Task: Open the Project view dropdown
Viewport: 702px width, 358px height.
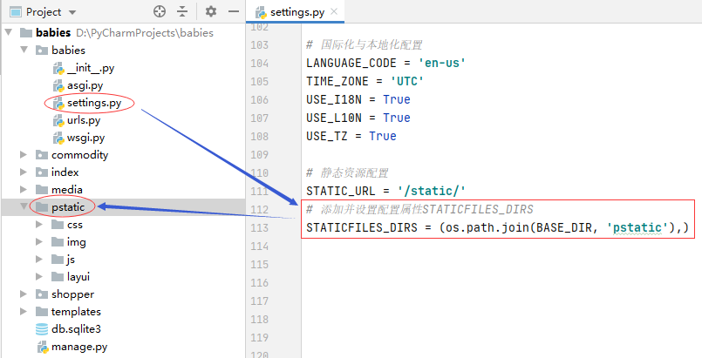Action: (x=72, y=12)
